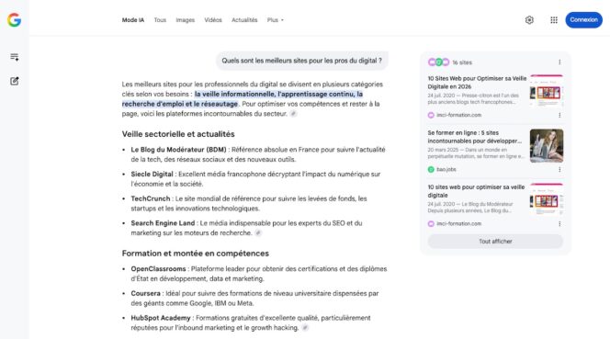
Task: Open the AI Mode history icon
Action: coord(15,57)
